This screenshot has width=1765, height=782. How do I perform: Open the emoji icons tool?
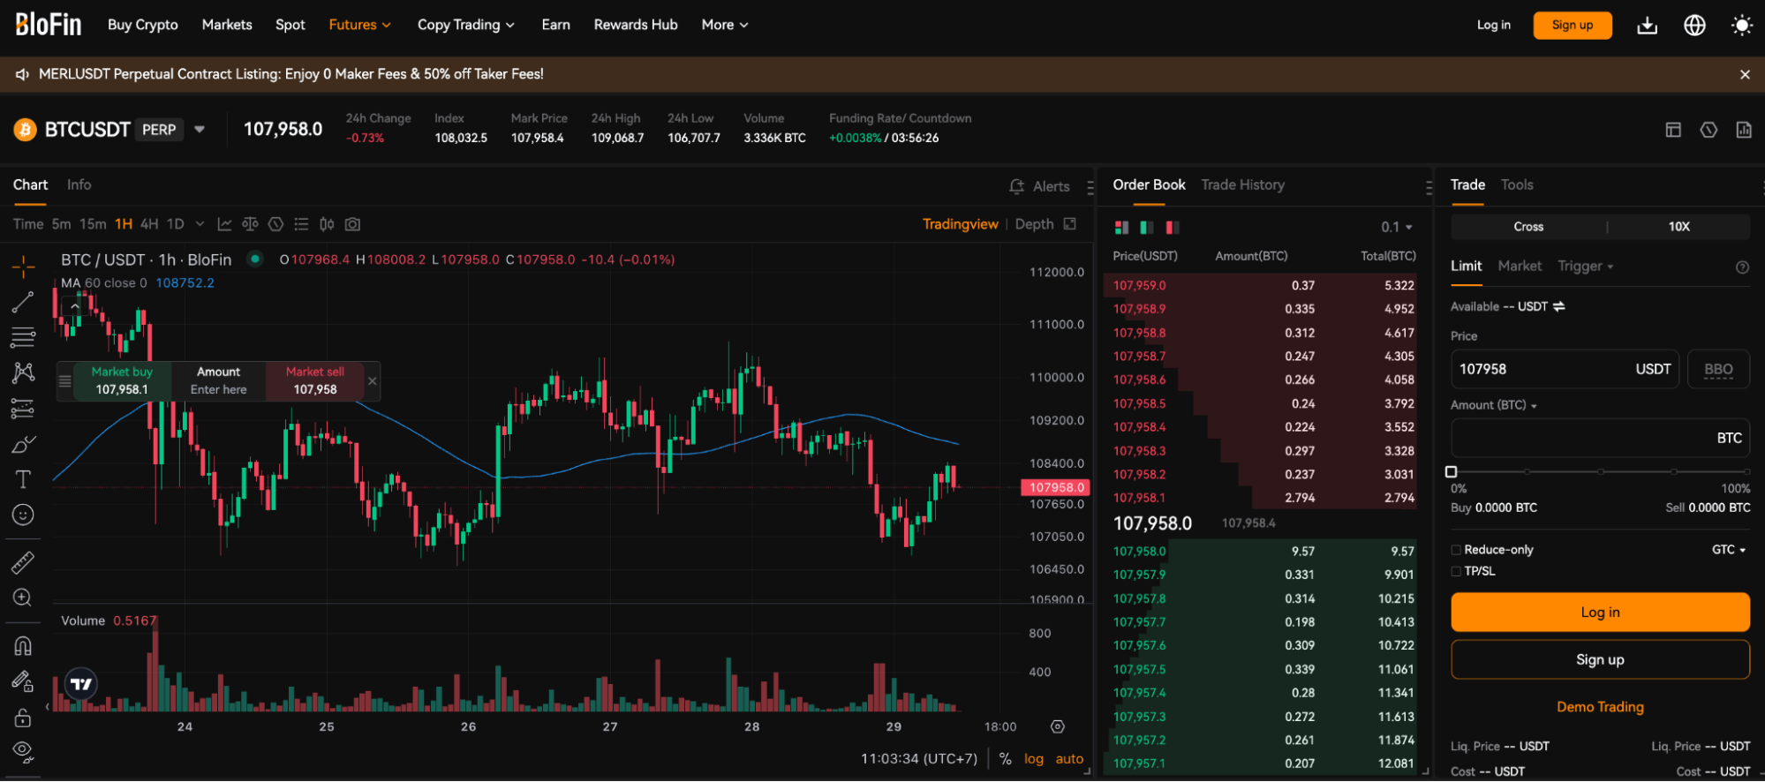click(23, 515)
